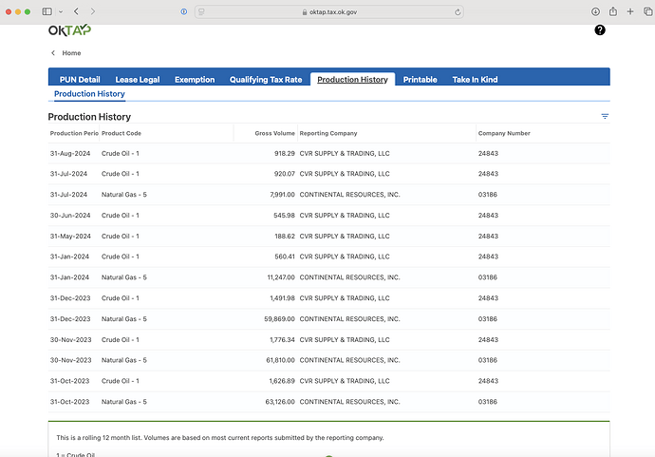
Task: Click the OKTAP logo
Action: (x=70, y=30)
